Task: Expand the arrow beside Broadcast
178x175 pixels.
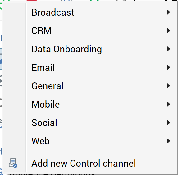Action: coord(169,12)
